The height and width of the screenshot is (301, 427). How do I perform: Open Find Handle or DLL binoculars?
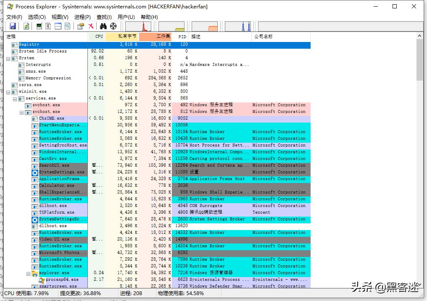(104, 26)
